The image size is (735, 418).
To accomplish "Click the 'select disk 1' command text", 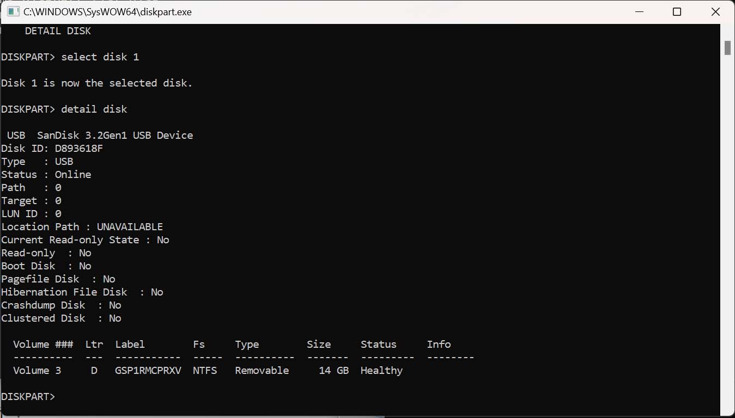I will [x=100, y=57].
